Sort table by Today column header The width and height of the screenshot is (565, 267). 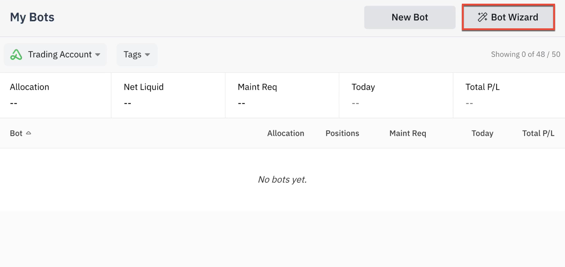[482, 133]
